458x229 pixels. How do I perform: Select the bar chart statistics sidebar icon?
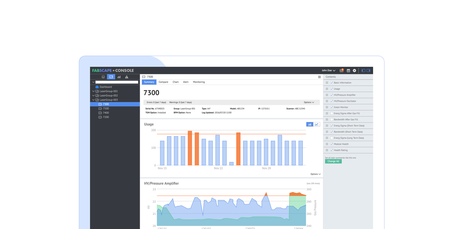(x=119, y=77)
